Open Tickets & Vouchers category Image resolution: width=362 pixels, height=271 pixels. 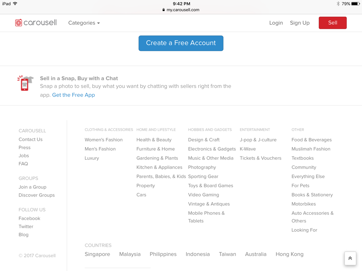click(x=261, y=158)
